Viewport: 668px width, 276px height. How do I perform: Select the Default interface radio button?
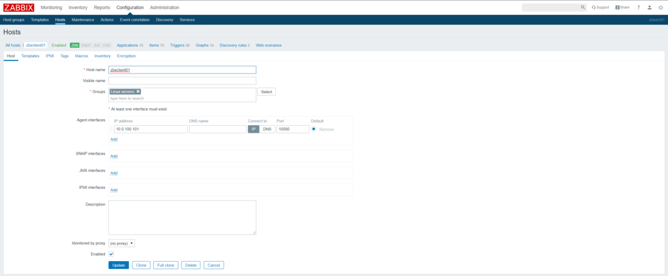[x=314, y=129]
